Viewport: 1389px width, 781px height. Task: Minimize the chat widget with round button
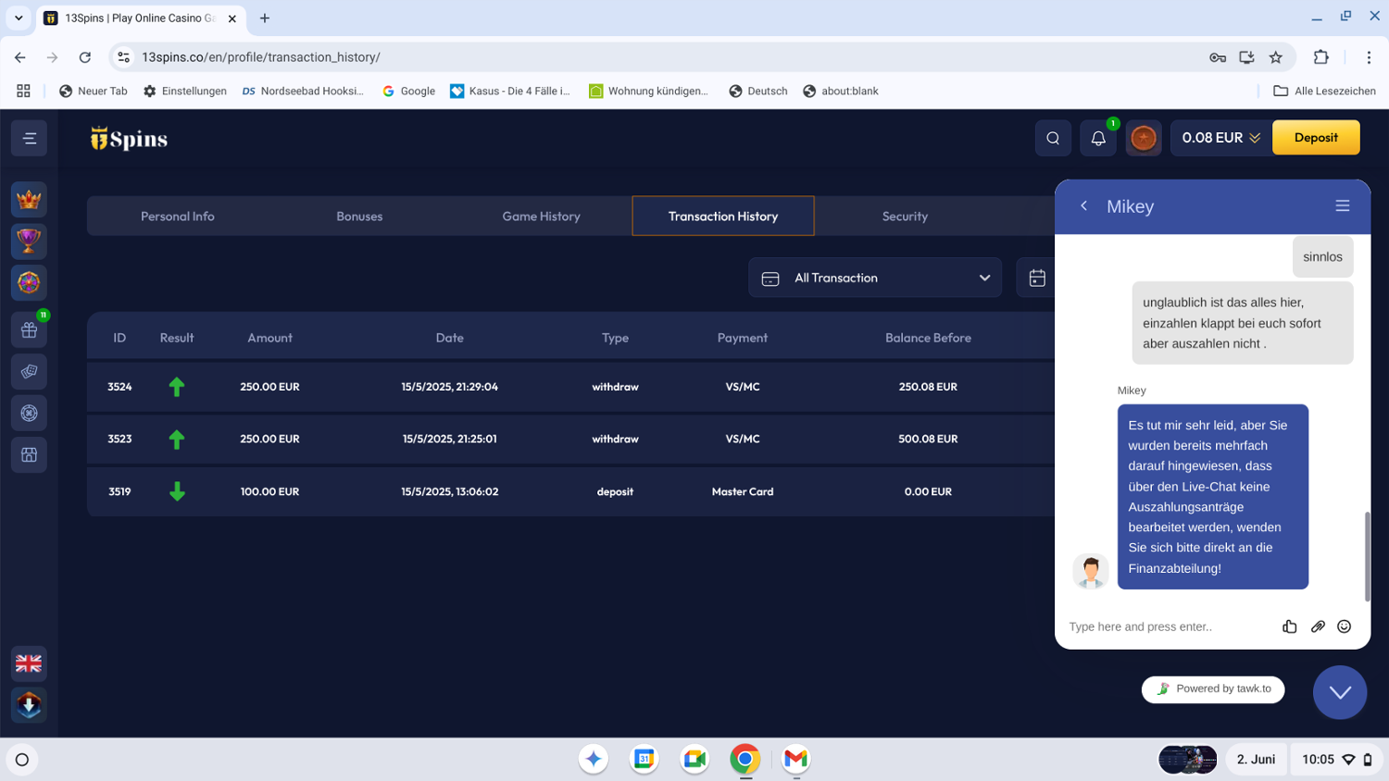click(1339, 692)
